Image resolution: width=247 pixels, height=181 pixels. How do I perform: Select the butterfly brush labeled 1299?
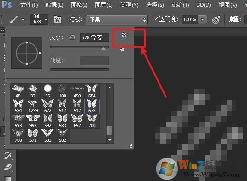(x=33, y=106)
